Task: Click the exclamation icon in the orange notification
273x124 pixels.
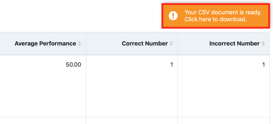Action: [x=173, y=16]
